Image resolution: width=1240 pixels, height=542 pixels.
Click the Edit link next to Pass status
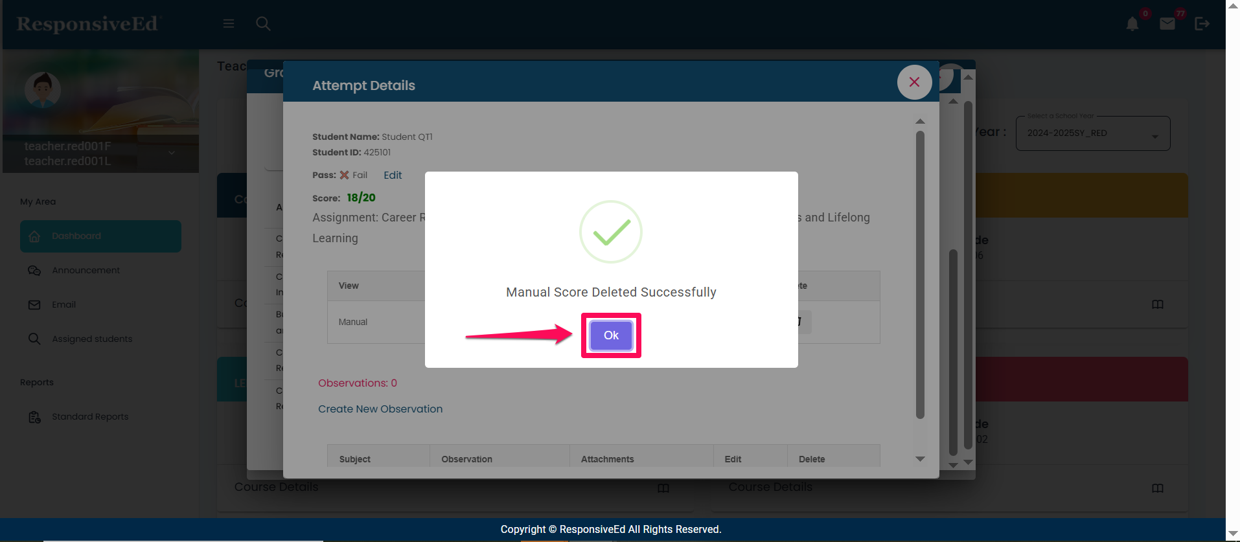pyautogui.click(x=393, y=175)
